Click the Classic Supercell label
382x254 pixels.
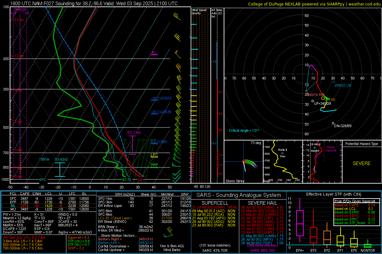[331, 149]
